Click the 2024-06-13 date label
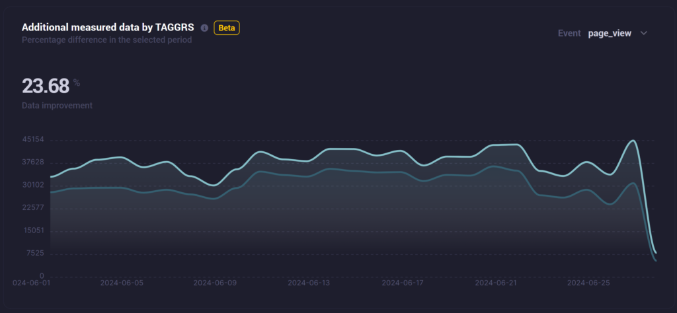Screen dimensions: 677x313 [x=309, y=283]
